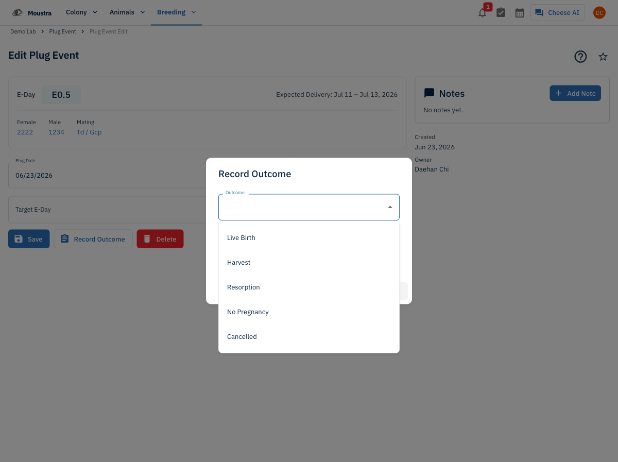This screenshot has width=618, height=462.
Task: Expand the Colony menu
Action: 81,12
